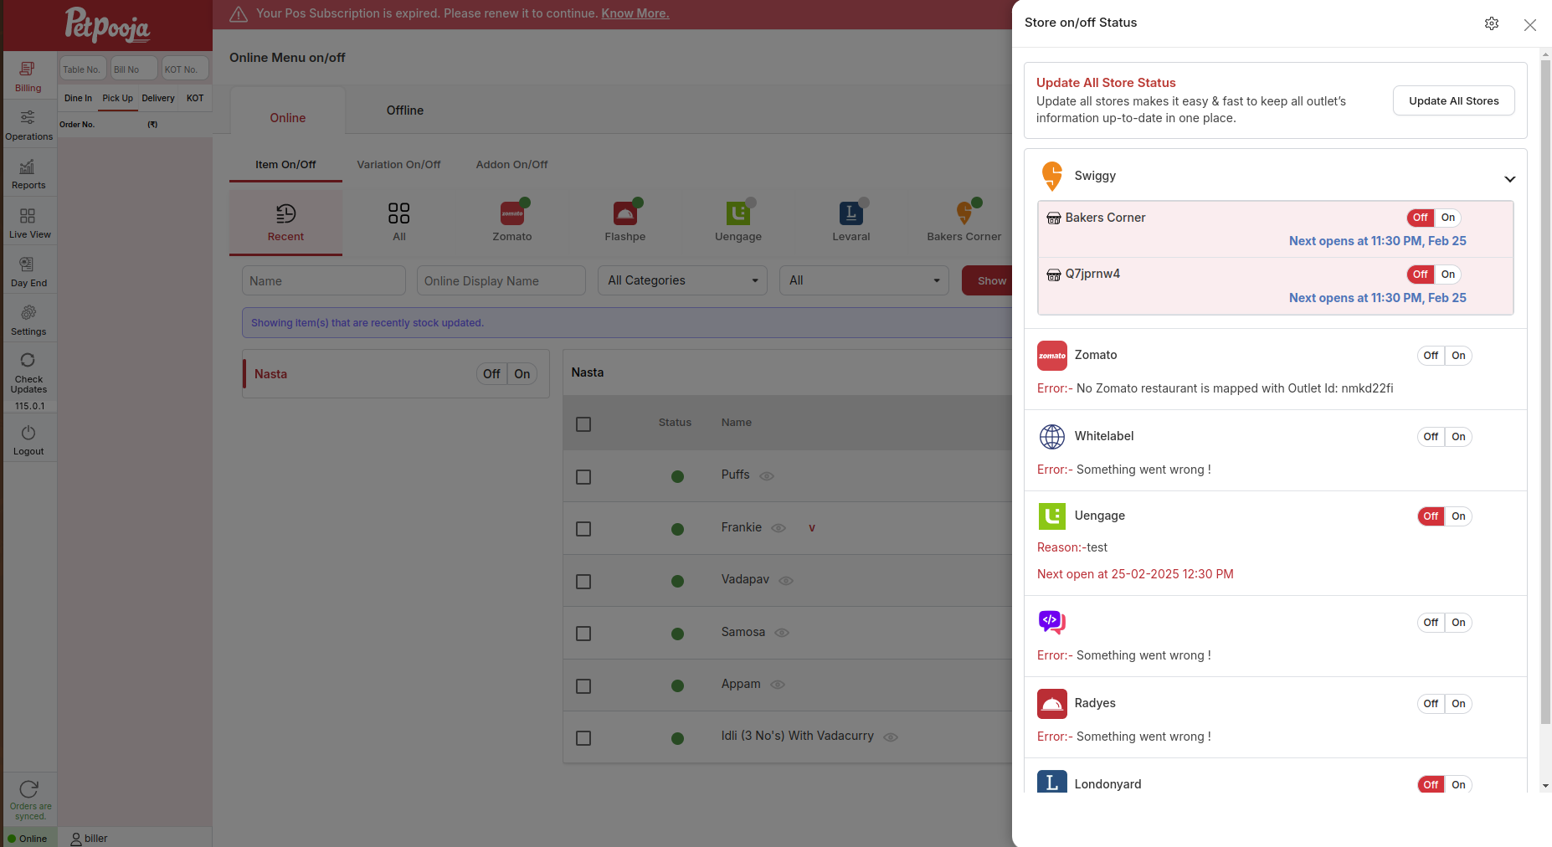Open the All Categories dropdown
1552x847 pixels.
click(x=682, y=280)
